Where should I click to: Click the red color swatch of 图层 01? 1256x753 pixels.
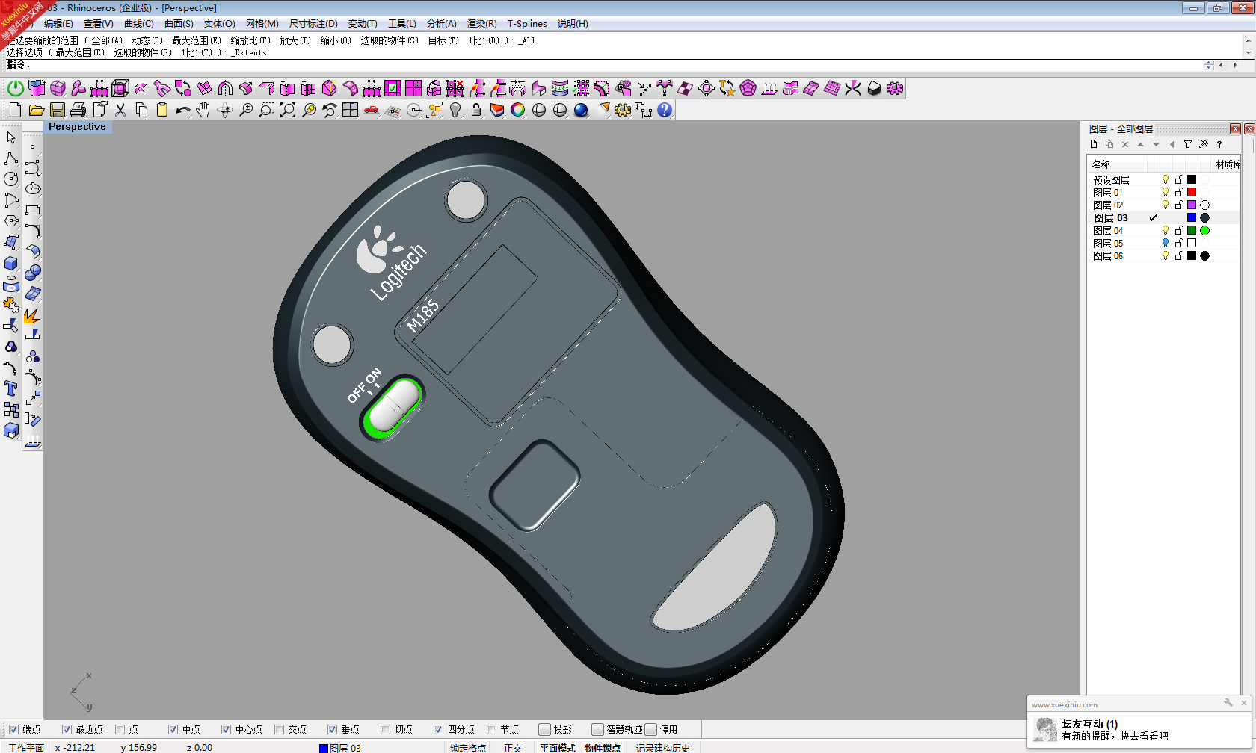pos(1192,192)
